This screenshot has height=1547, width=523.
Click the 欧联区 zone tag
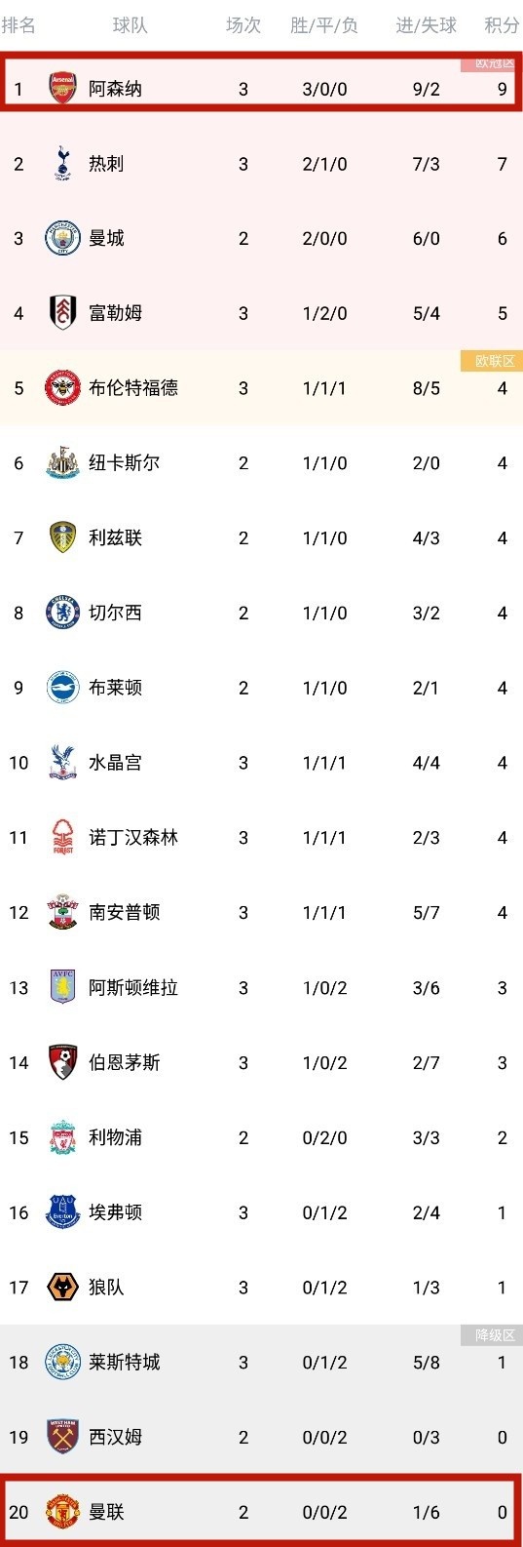tap(495, 361)
